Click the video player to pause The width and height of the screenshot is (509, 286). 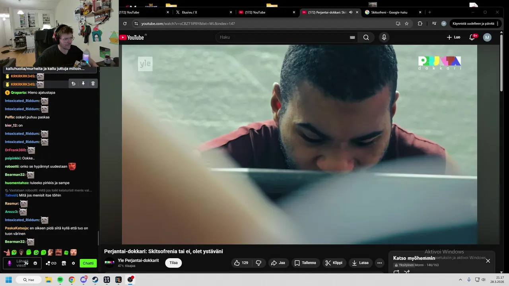tap(299, 144)
